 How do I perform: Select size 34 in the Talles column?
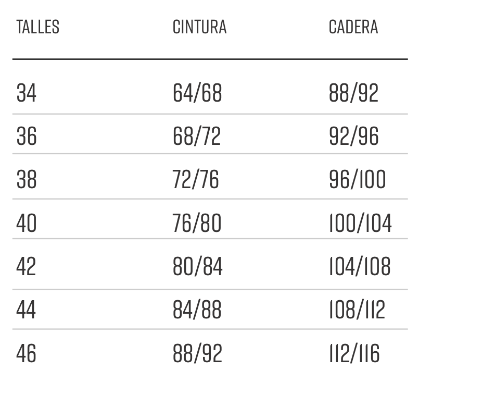(x=26, y=93)
